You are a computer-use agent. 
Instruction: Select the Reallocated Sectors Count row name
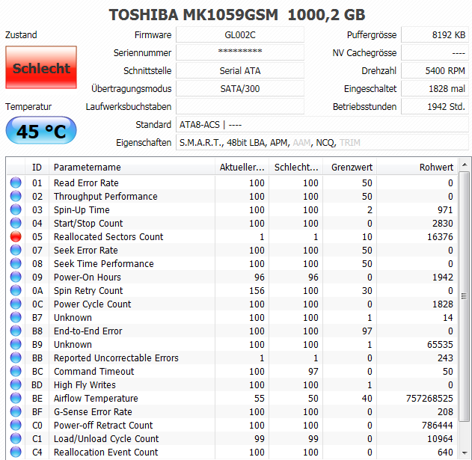[108, 236]
